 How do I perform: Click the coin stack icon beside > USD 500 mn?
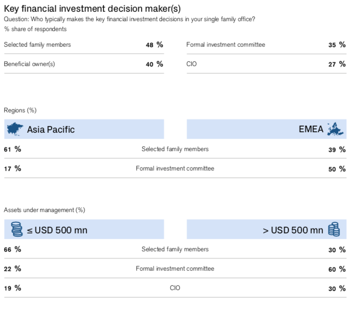pos(334,230)
